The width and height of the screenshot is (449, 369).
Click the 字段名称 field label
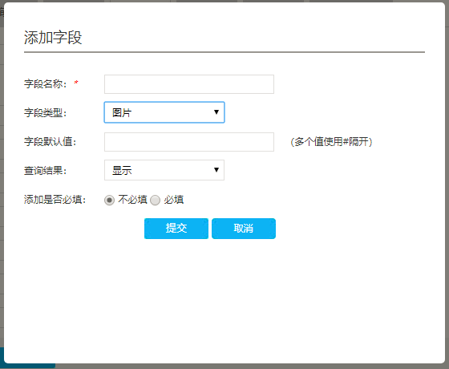pos(46,84)
